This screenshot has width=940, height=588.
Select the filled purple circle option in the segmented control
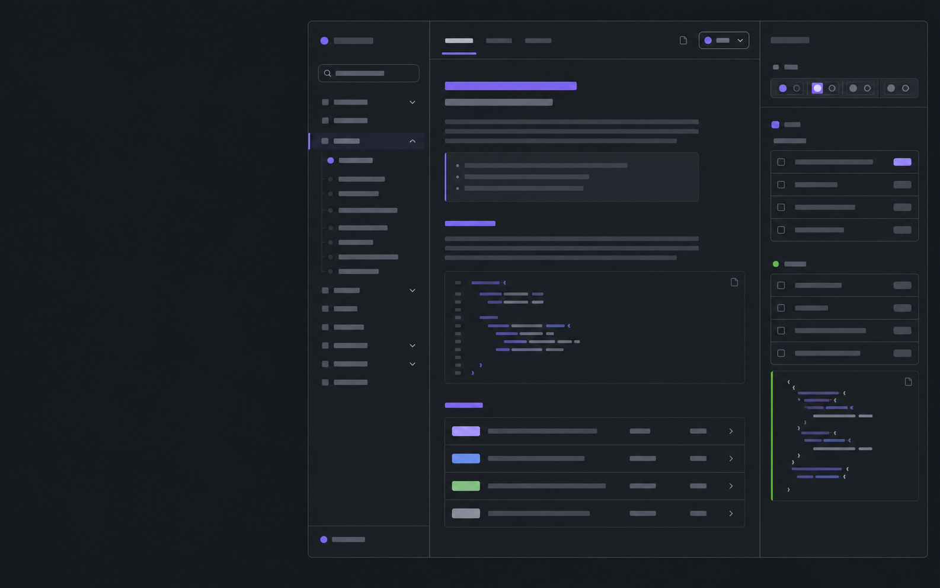pyautogui.click(x=783, y=88)
